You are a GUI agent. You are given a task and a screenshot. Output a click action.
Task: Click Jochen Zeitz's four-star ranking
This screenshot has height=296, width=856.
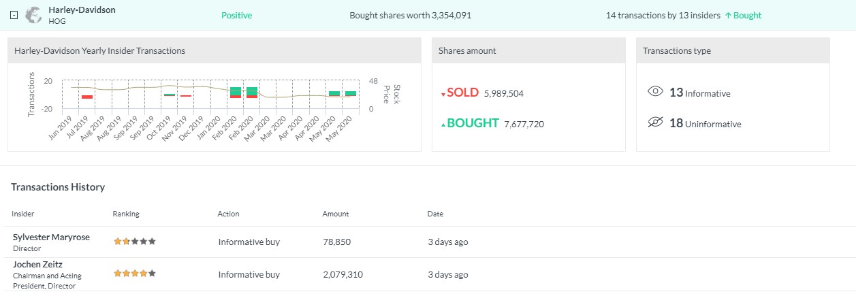[x=134, y=274]
